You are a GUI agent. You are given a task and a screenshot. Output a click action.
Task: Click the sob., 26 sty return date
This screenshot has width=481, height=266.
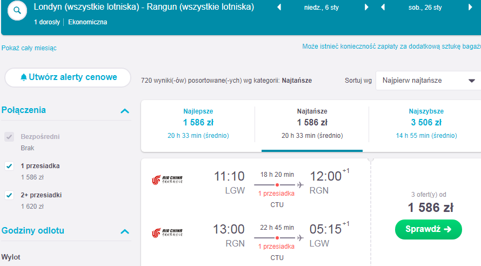point(425,8)
